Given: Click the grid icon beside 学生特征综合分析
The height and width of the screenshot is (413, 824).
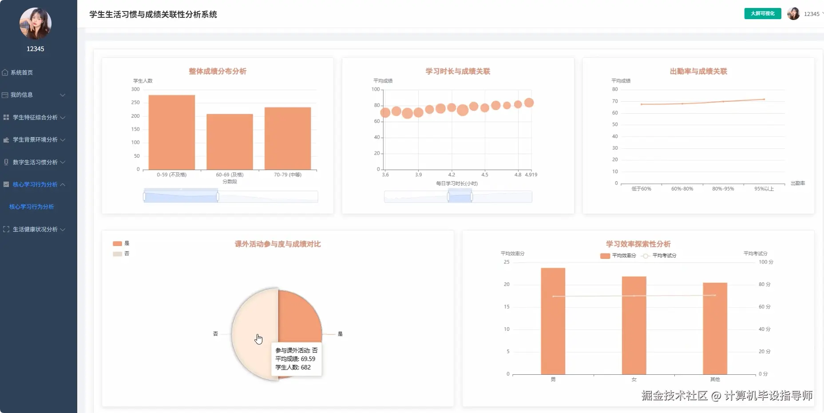Looking at the screenshot, I should pos(6,117).
